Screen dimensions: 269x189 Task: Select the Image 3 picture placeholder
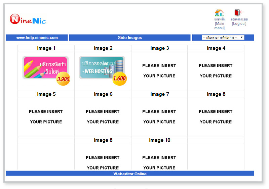[159, 71]
